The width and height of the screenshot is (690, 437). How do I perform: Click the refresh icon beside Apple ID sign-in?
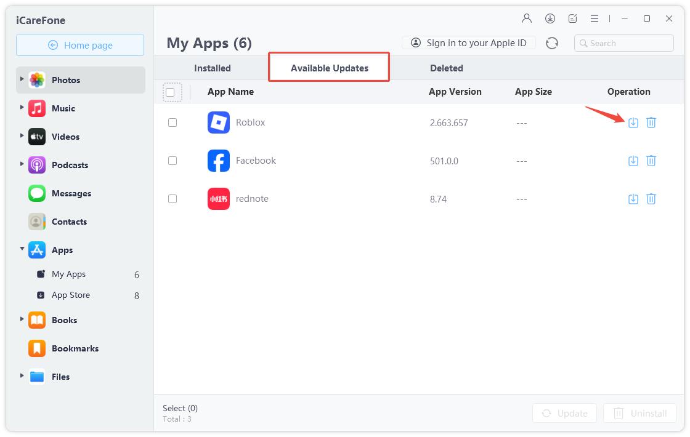(552, 43)
